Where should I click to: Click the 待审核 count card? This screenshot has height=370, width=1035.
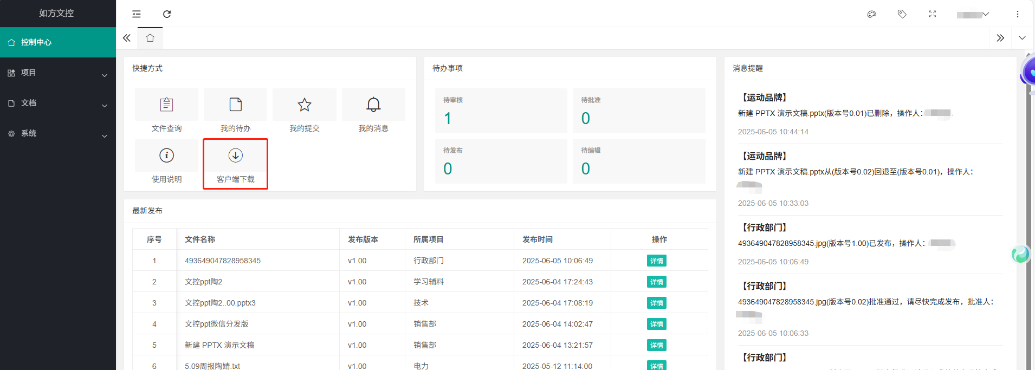click(501, 111)
